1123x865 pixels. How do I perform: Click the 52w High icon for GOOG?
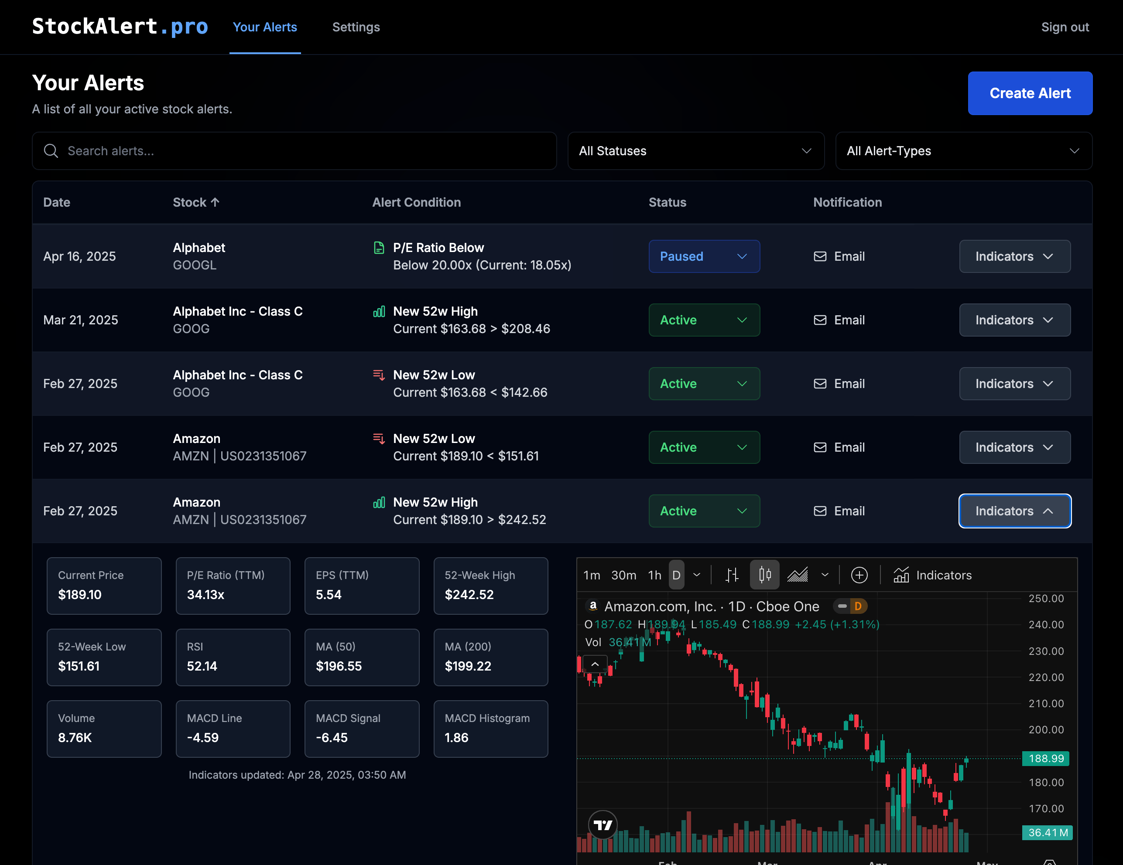point(379,311)
